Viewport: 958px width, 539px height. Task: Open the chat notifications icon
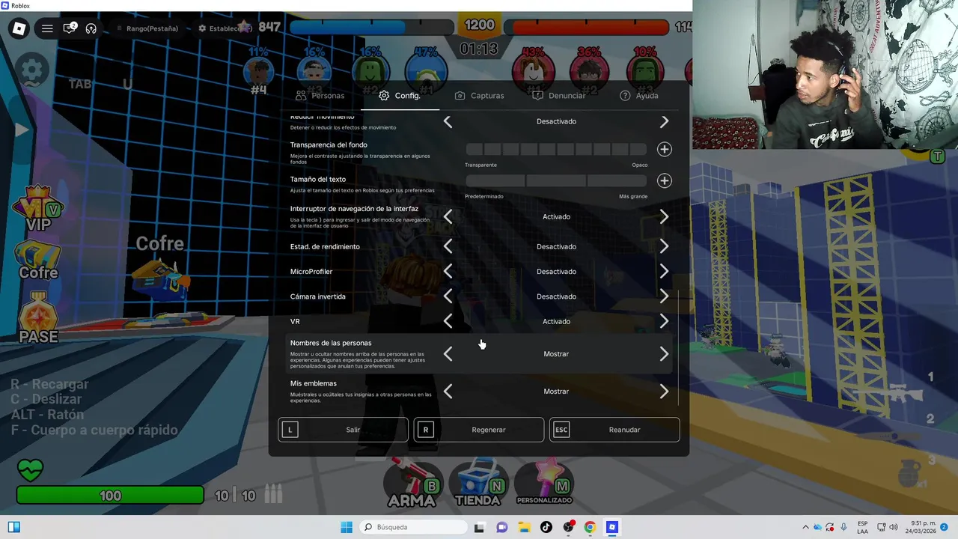pyautogui.click(x=70, y=28)
